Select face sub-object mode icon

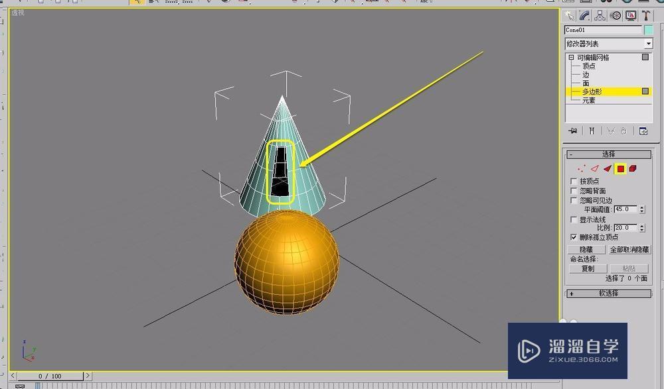pos(606,169)
